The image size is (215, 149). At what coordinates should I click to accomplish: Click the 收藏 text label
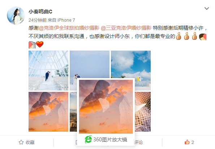click(30, 142)
